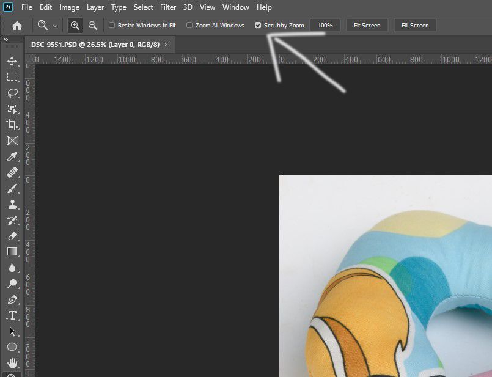The image size is (492, 377).
Task: Open the Edit menu
Action: [46, 7]
